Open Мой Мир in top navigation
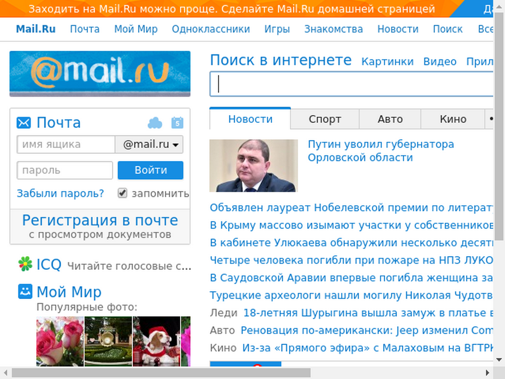This screenshot has height=379, width=505. point(136,29)
